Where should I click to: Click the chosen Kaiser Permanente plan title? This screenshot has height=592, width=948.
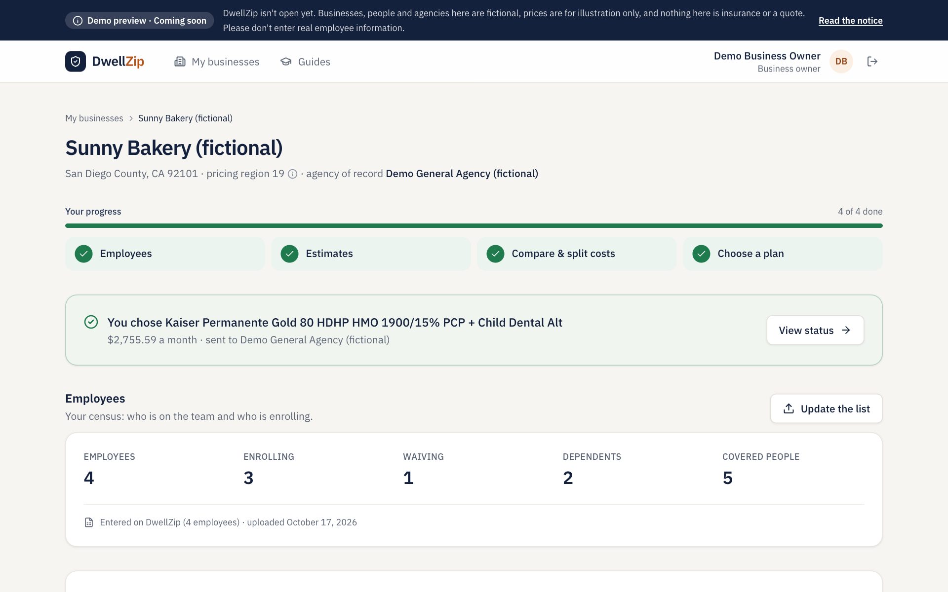335,322
